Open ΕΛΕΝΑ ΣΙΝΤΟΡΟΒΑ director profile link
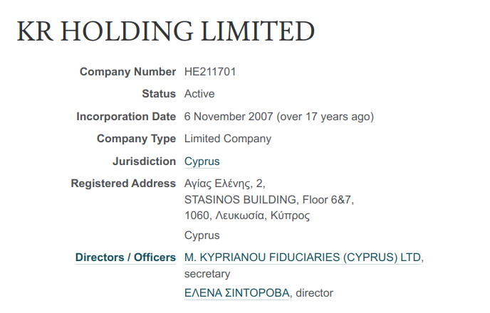This screenshot has height=313, width=490. tap(237, 292)
